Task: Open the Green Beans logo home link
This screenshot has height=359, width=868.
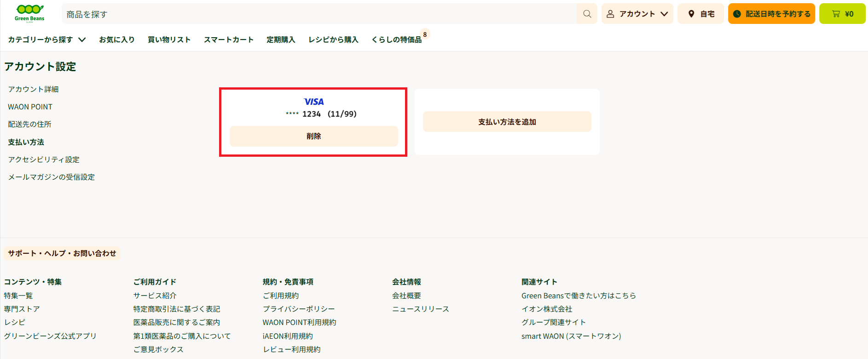Action: (30, 13)
